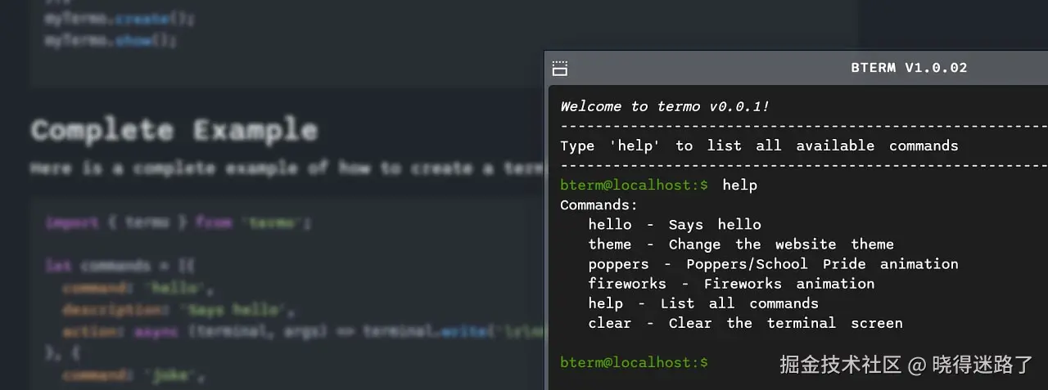The width and height of the screenshot is (1048, 390).
Task: Click the empty bterm@localhost prompt at the bottom
Action: pos(634,362)
